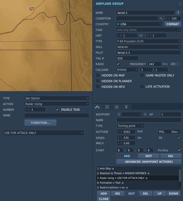Go to previous waypoint arrow
Viewport: 183px width, 201px height.
(x=119, y=114)
